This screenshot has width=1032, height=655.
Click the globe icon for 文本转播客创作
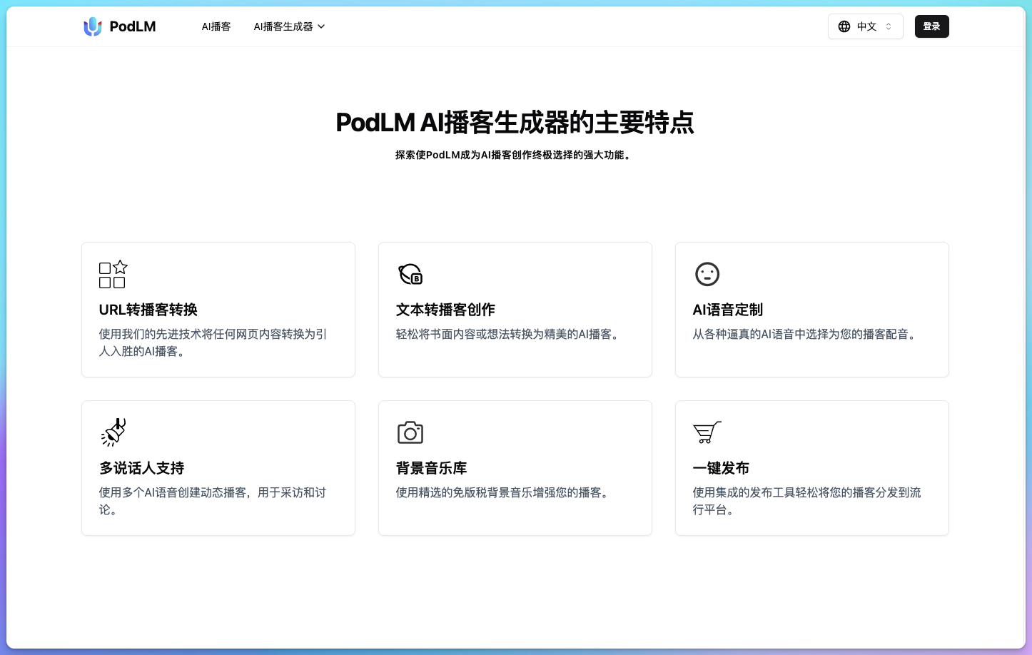[x=410, y=274]
